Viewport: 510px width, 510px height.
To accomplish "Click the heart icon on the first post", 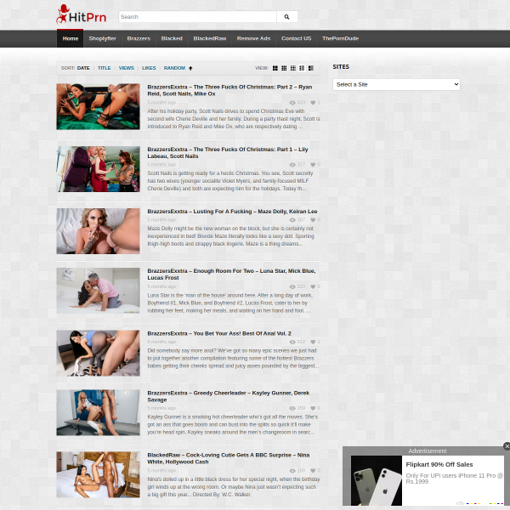I will point(313,103).
